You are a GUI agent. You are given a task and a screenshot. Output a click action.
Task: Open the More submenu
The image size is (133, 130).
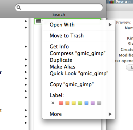click(x=79, y=114)
